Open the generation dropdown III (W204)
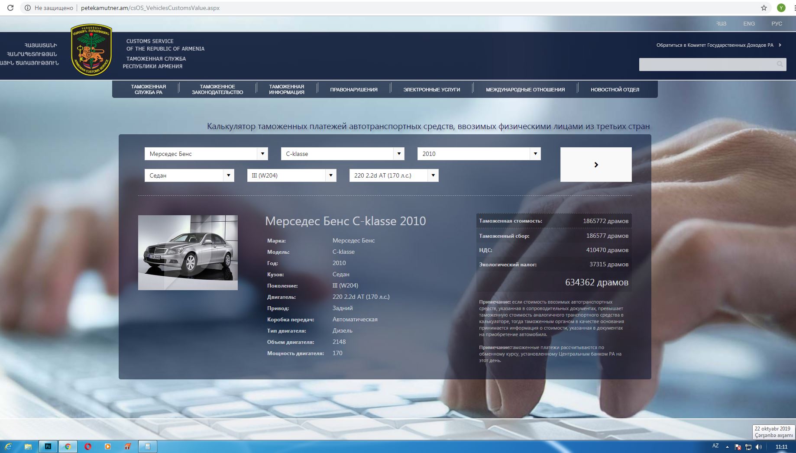Viewport: 796px width, 453px height. point(291,175)
